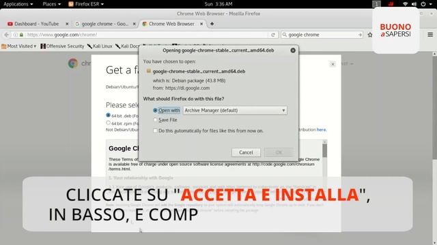The image size is (437, 245).
Task: Click the red recording icon in top panel
Action: pyautogui.click(x=391, y=4)
